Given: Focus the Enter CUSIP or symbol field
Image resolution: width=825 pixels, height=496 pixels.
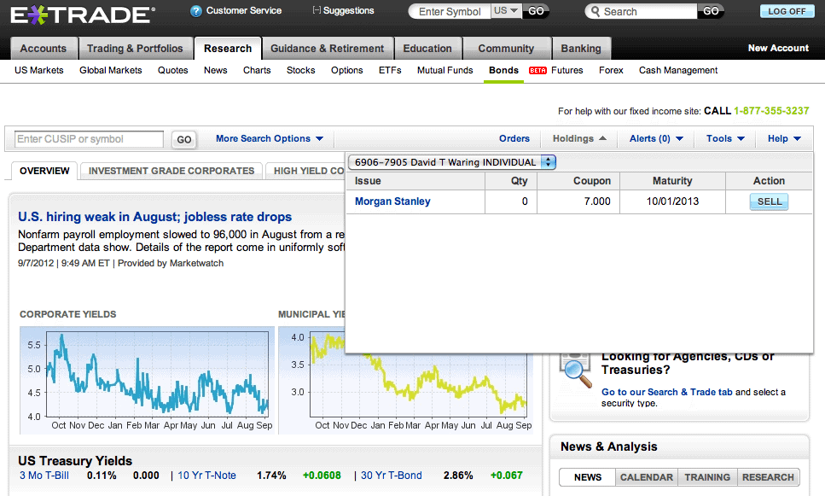Looking at the screenshot, I should click(89, 139).
